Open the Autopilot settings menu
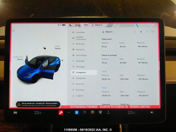 point(80,50)
